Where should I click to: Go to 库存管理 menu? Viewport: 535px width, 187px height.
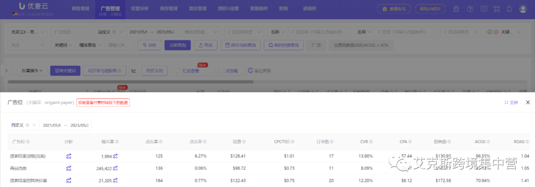[x=169, y=8]
